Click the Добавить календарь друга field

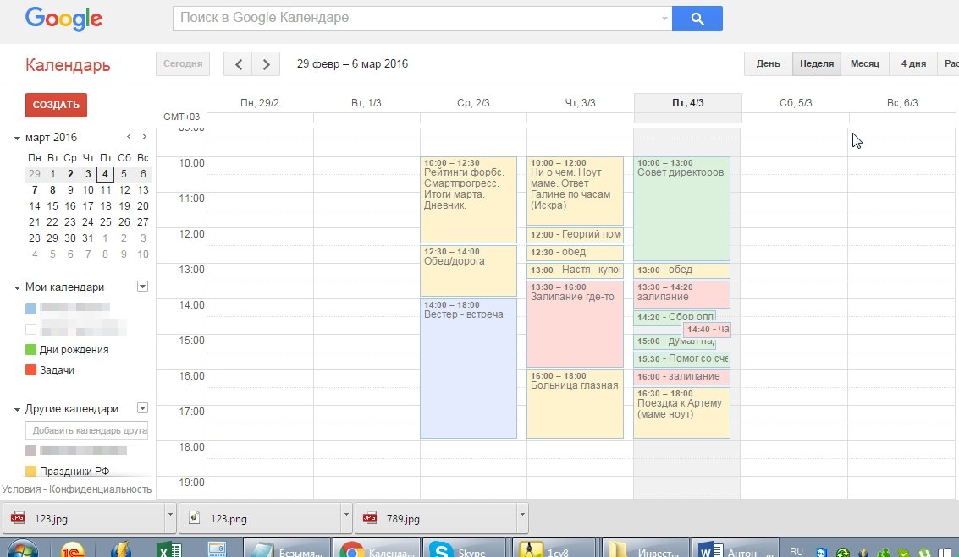(86, 430)
